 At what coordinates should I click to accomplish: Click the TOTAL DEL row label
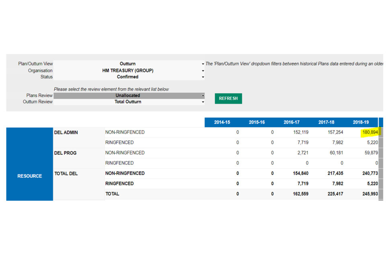(66, 173)
